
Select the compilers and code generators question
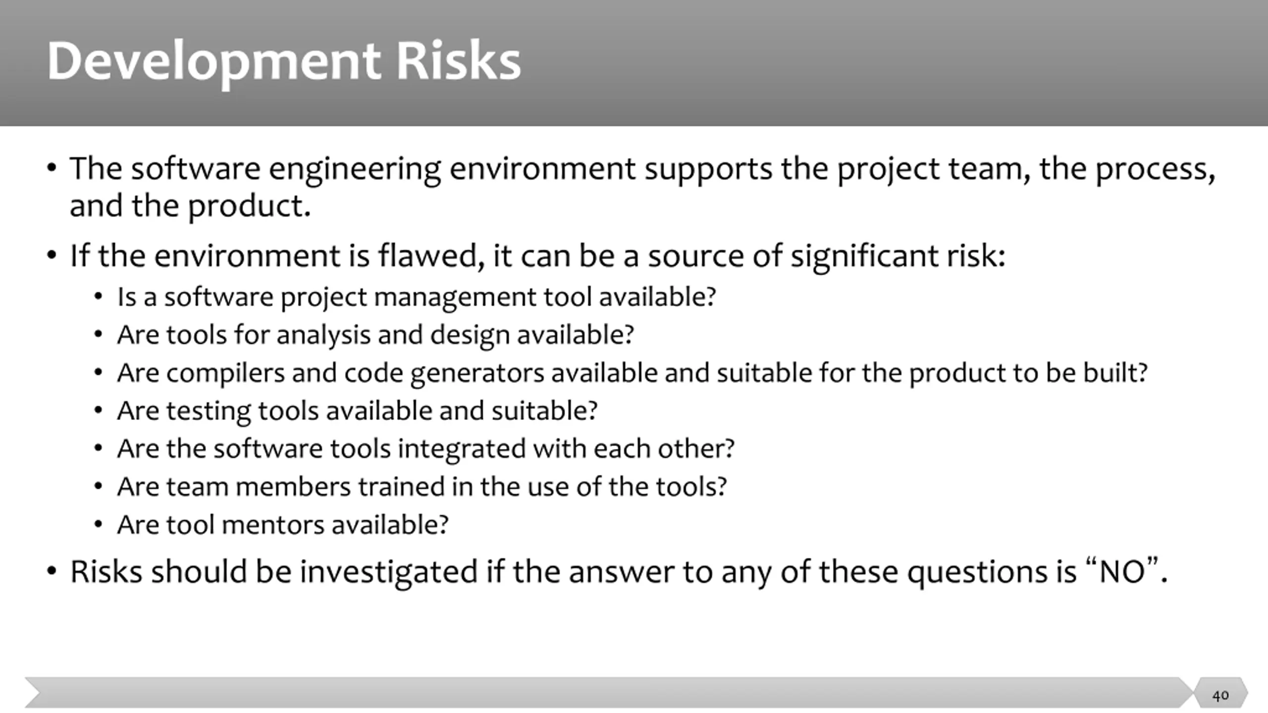coord(632,373)
